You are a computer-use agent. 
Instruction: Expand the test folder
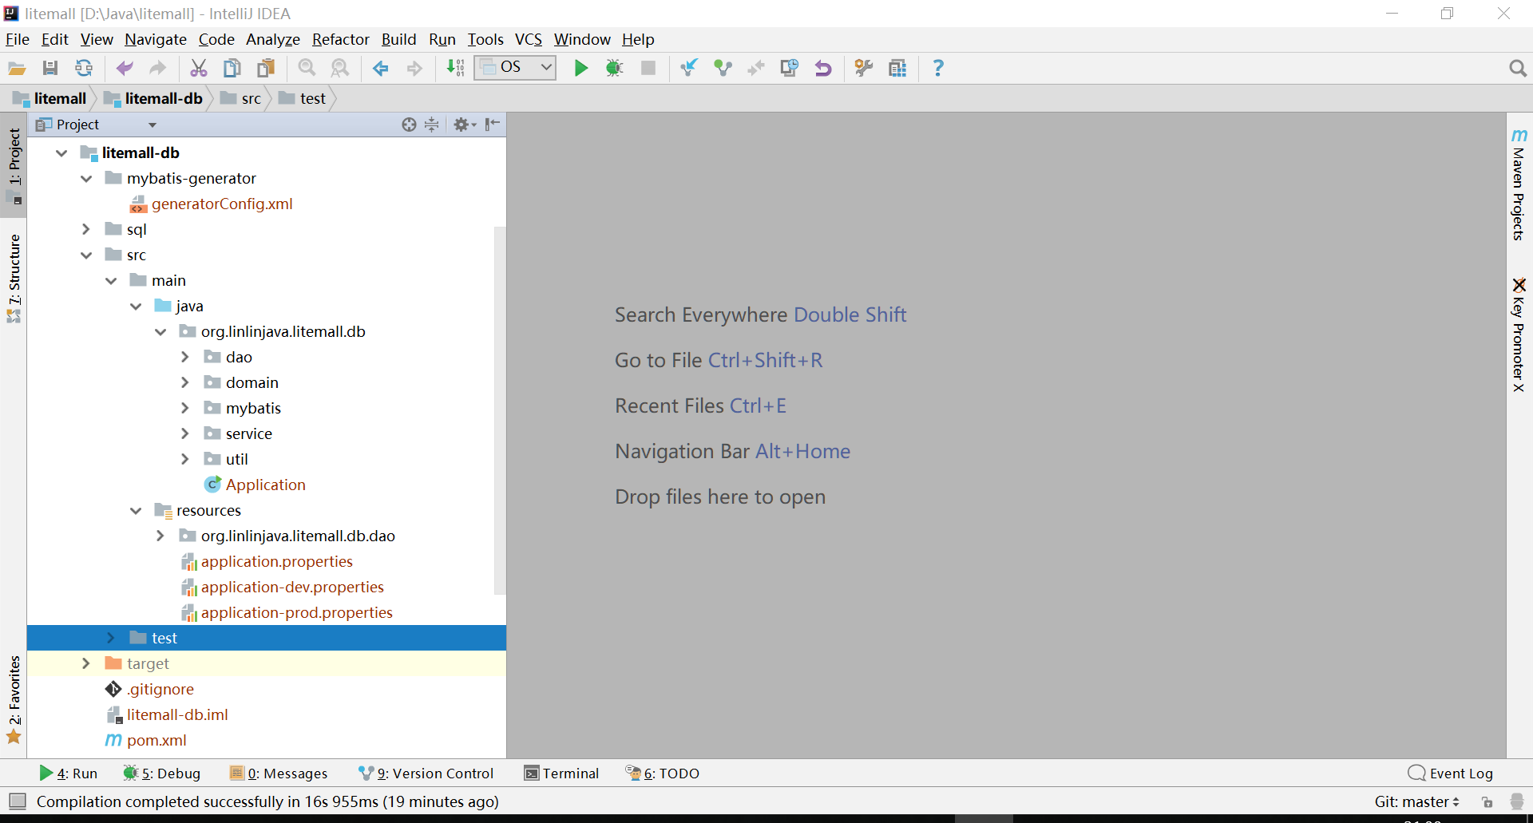coord(111,638)
